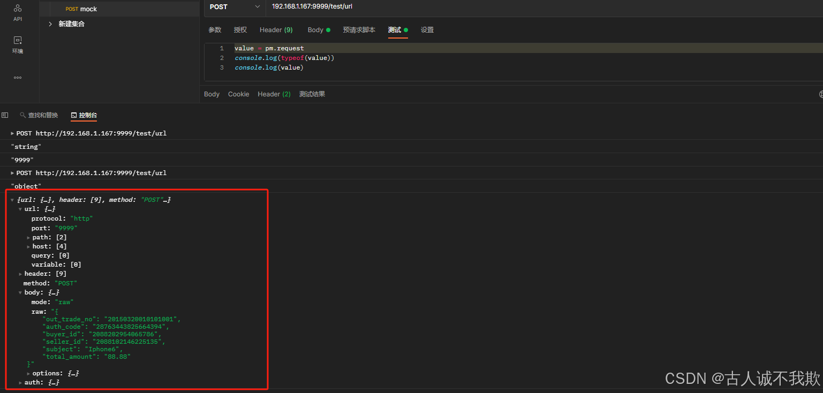Open the 查找和替换 find and replace panel
Viewport: 823px width, 393px height.
(x=39, y=115)
